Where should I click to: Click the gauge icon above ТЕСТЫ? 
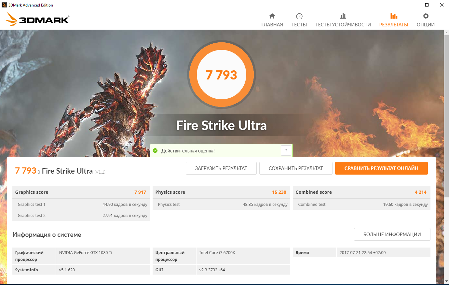pyautogui.click(x=299, y=16)
